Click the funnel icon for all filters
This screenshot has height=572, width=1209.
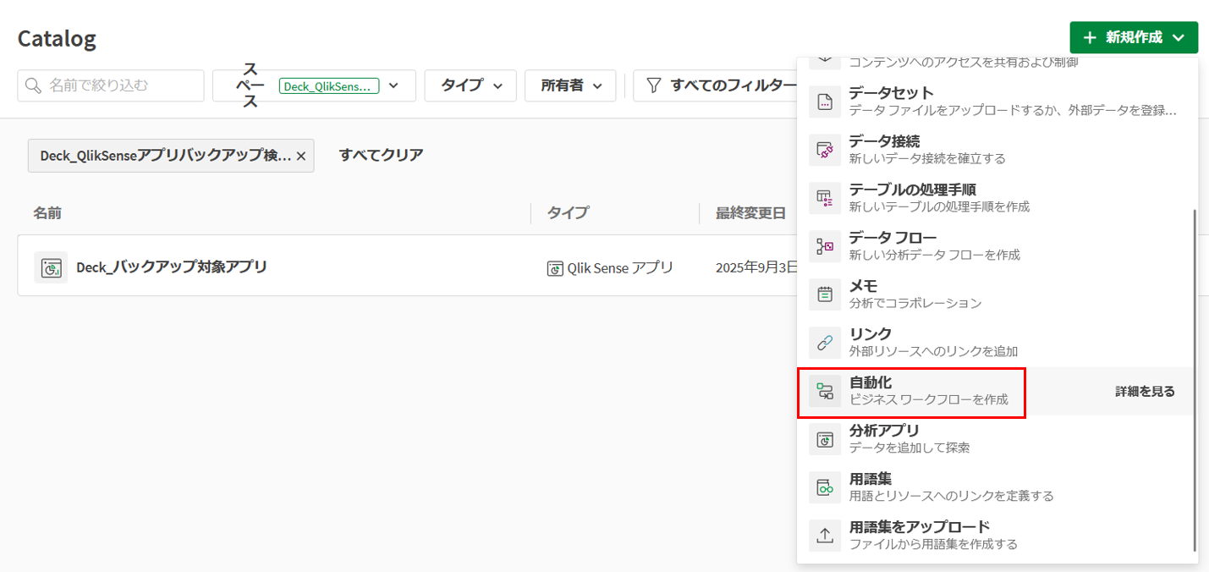[x=653, y=85]
